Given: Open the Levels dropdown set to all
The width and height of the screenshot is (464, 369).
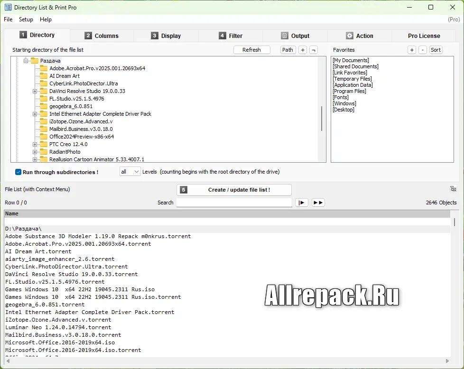Looking at the screenshot, I should (x=130, y=172).
